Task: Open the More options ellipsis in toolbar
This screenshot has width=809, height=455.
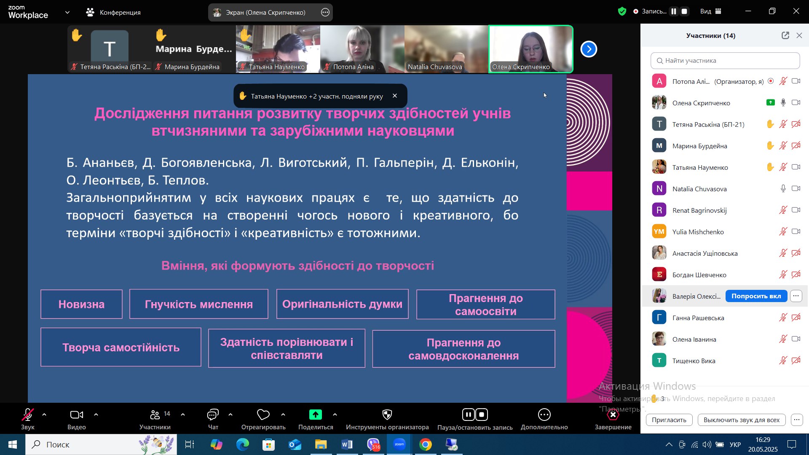Action: [544, 415]
